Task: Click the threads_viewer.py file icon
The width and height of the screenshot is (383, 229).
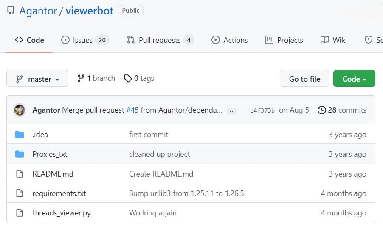Action: 20,212
